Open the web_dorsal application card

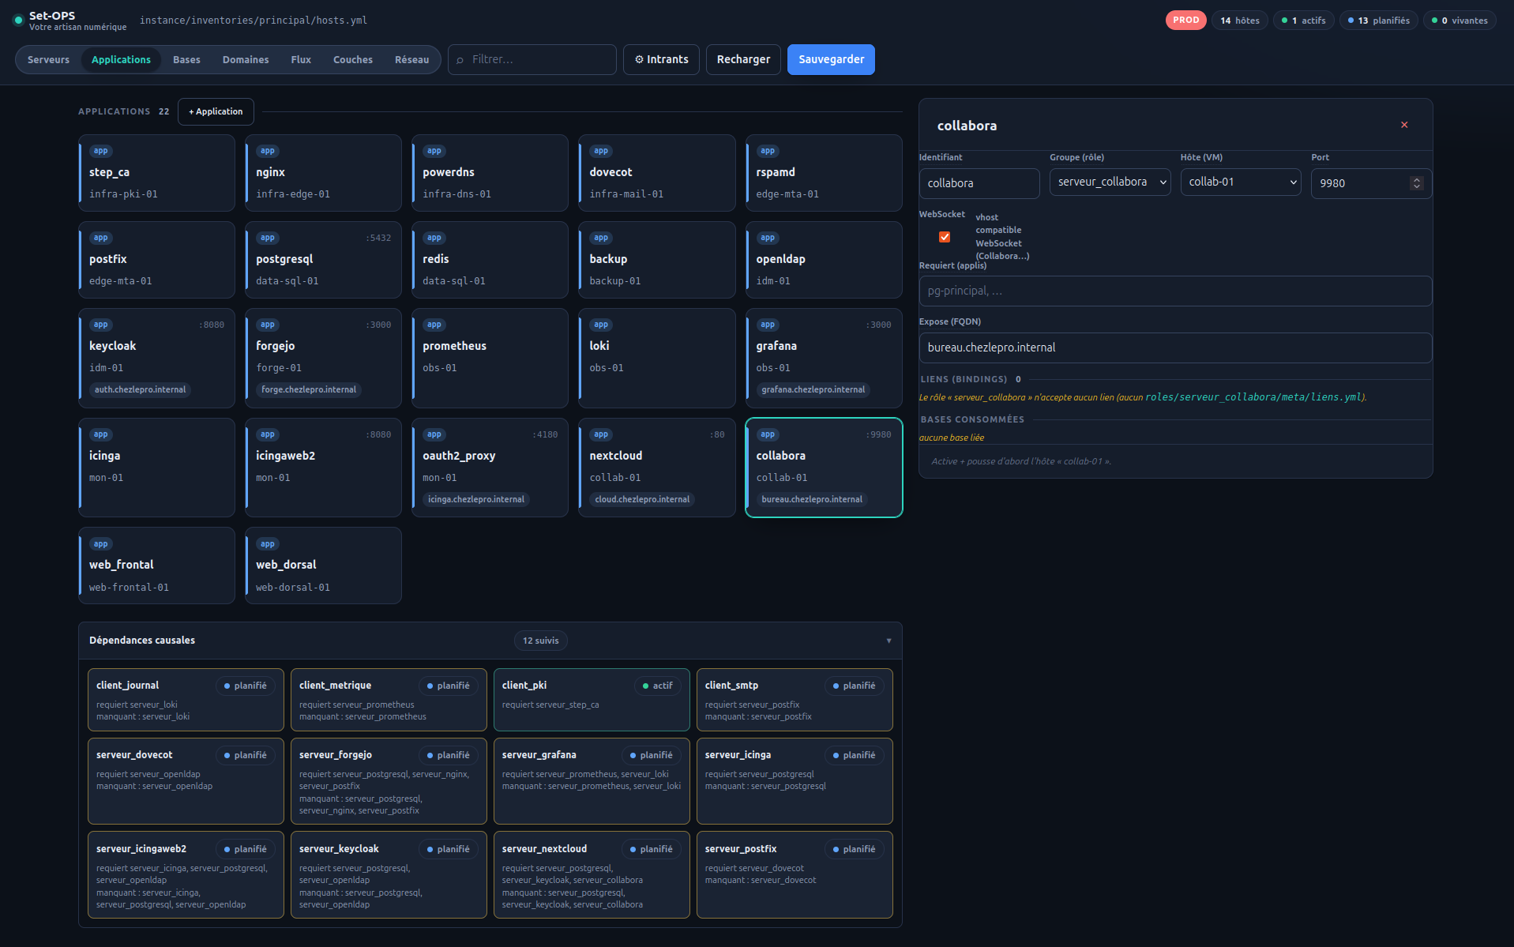pos(323,566)
